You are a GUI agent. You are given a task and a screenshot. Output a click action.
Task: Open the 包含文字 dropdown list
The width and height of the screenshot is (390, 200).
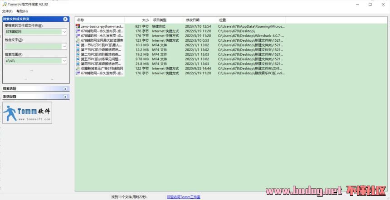(64, 46)
